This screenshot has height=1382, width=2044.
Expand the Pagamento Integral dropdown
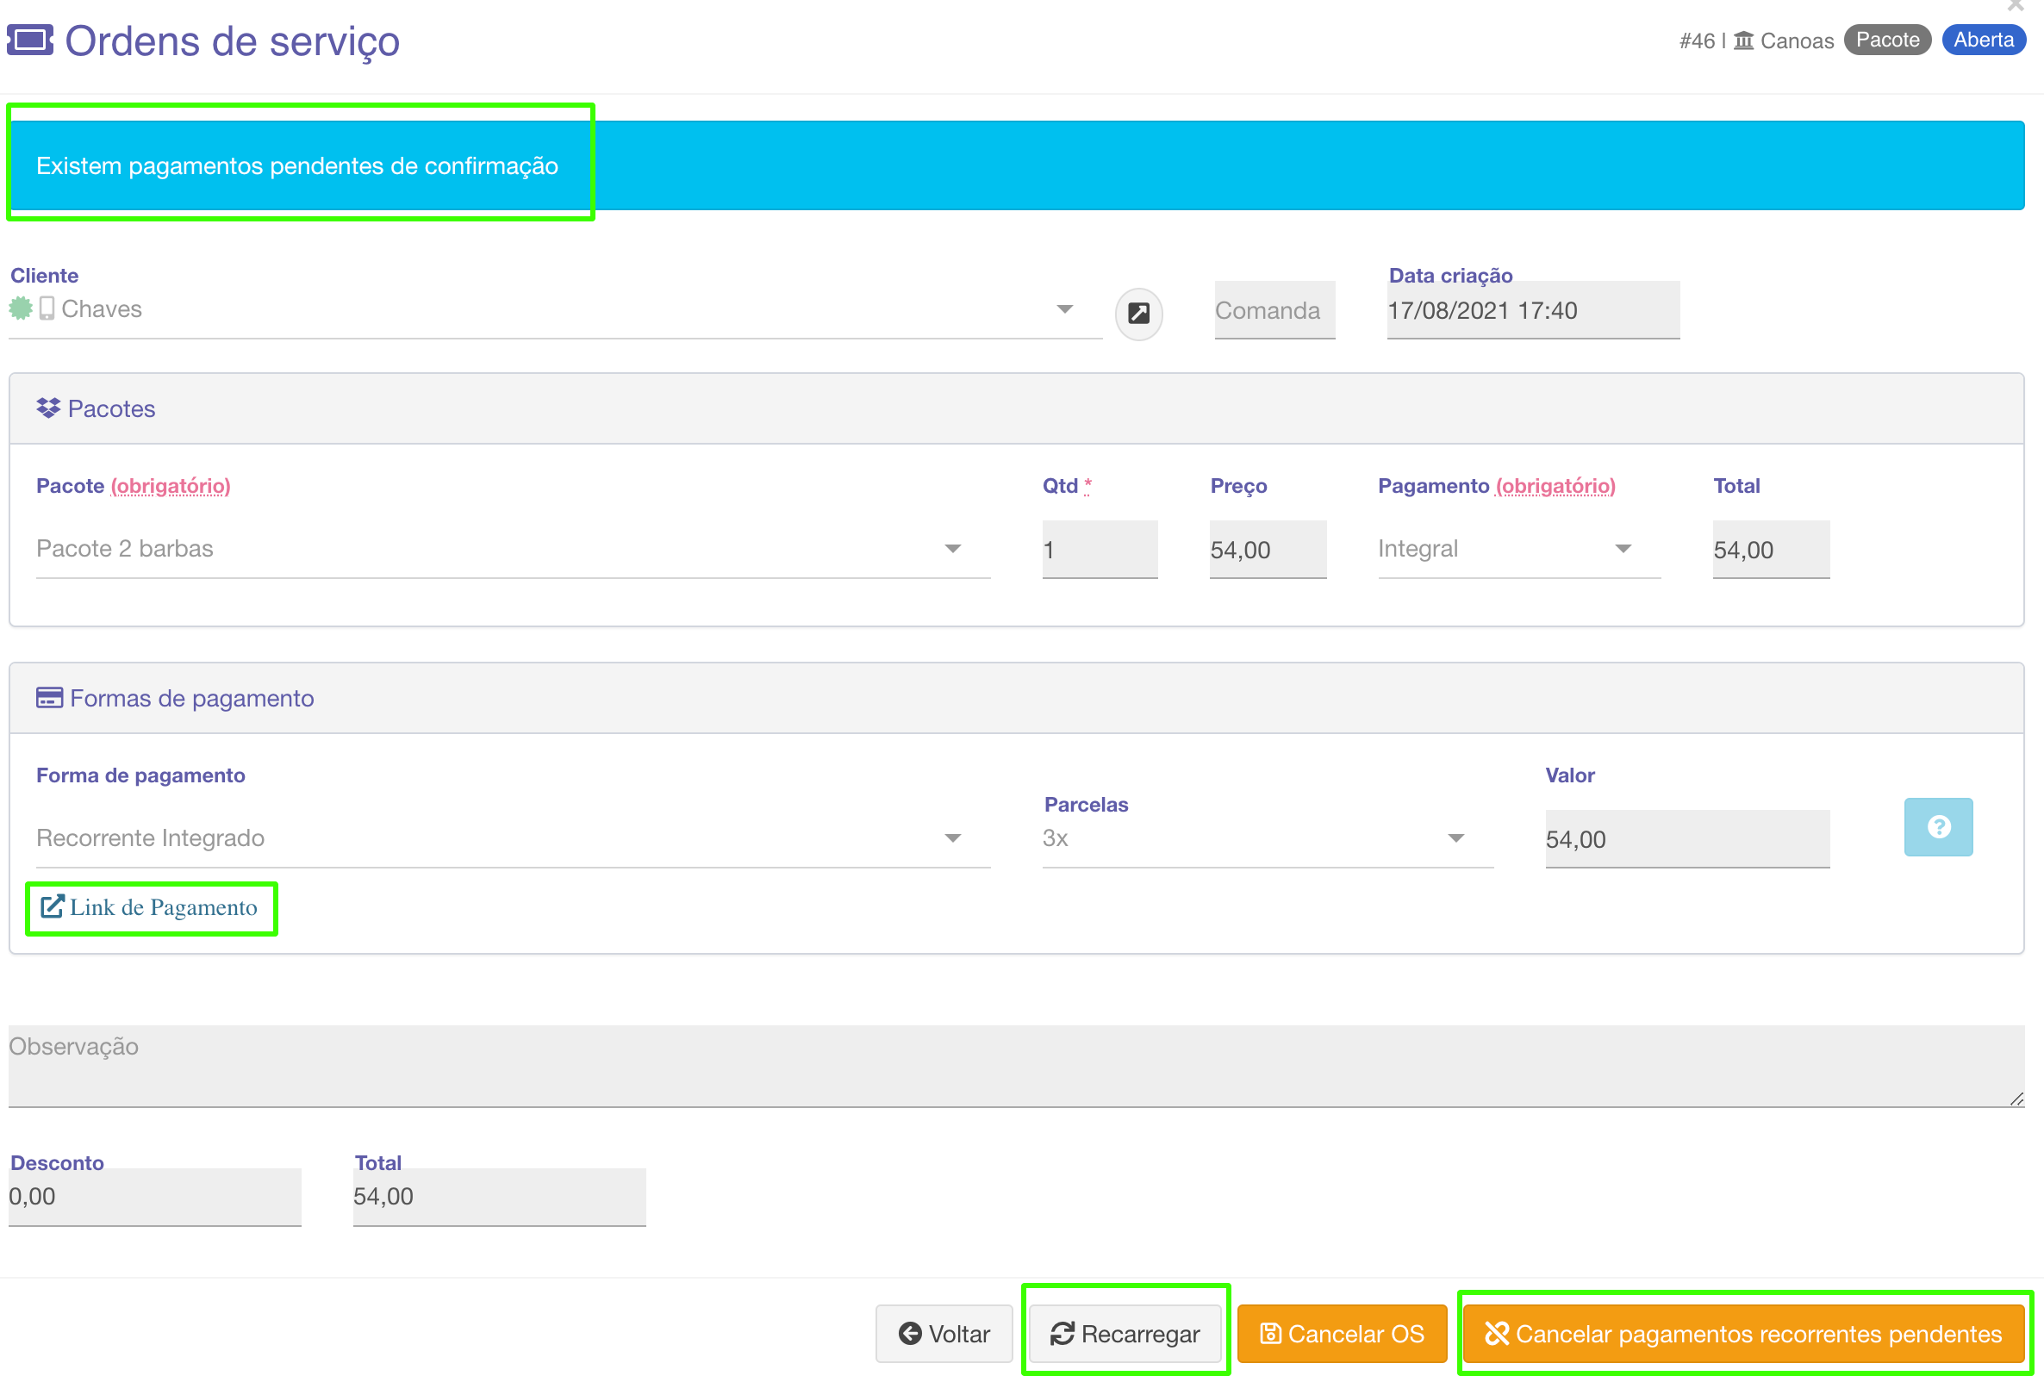click(x=1622, y=548)
